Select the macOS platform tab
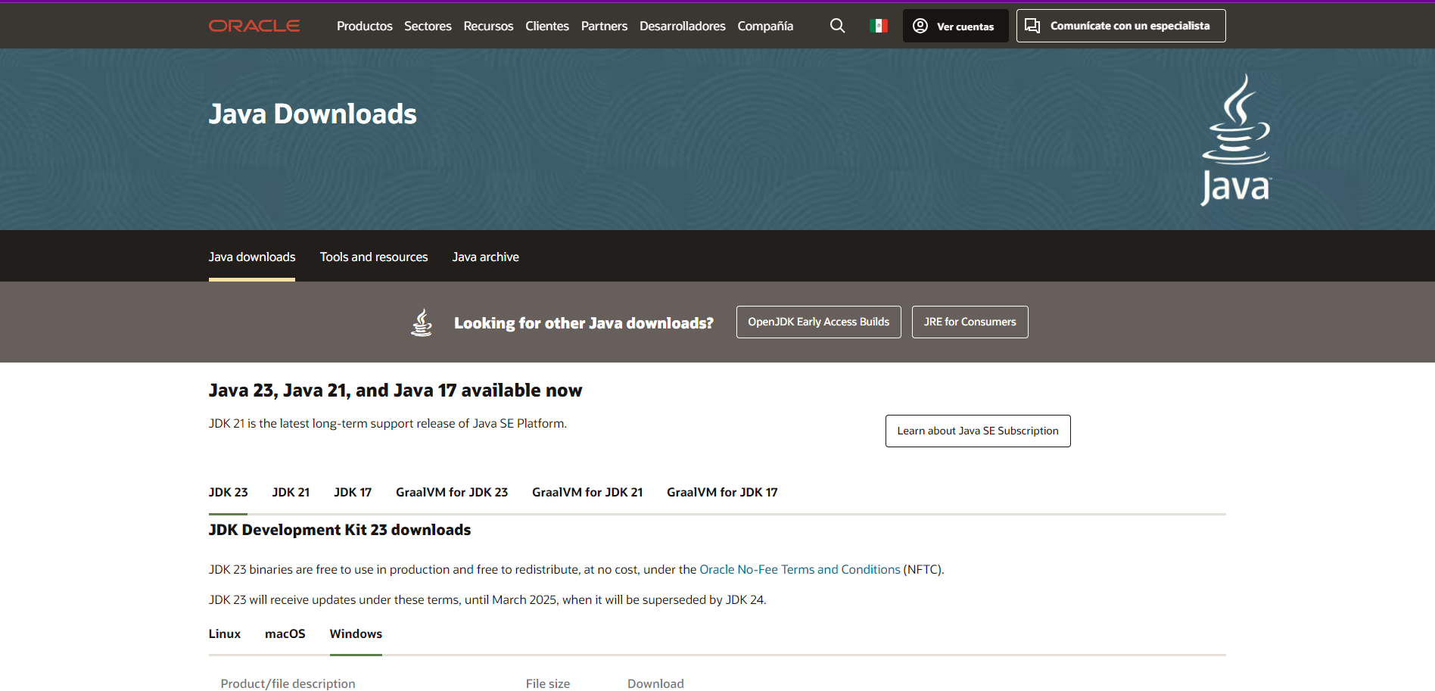 tap(285, 633)
